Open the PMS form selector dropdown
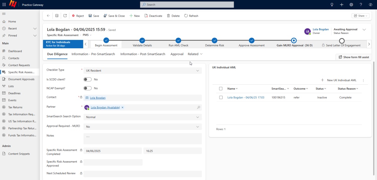The width and height of the screenshot is (377, 180). [x=87, y=35]
